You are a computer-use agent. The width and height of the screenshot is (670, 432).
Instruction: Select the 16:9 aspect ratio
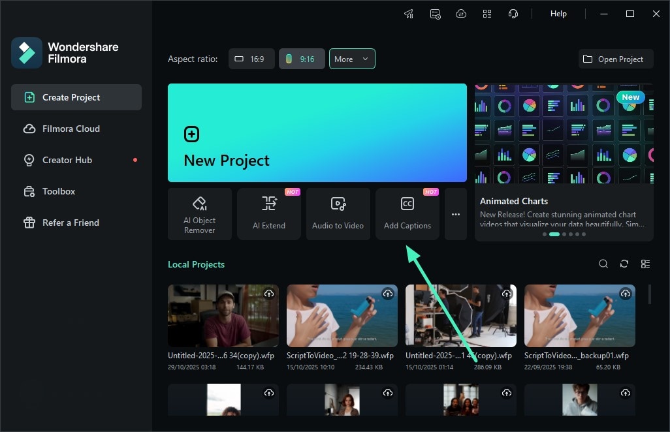pyautogui.click(x=251, y=59)
